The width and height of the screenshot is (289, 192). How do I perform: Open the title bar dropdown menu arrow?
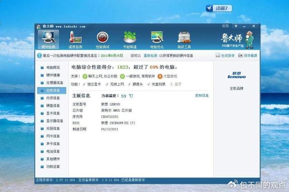tap(236, 26)
